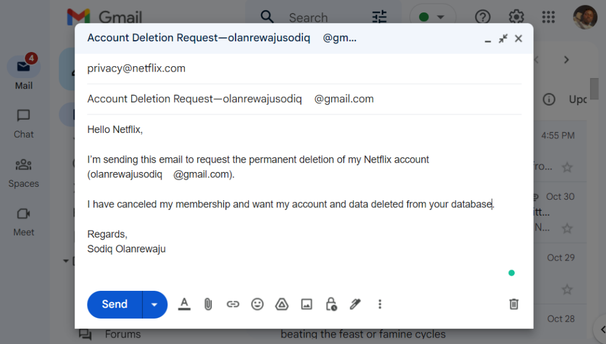Expand the Send options dropdown arrow

coord(154,304)
